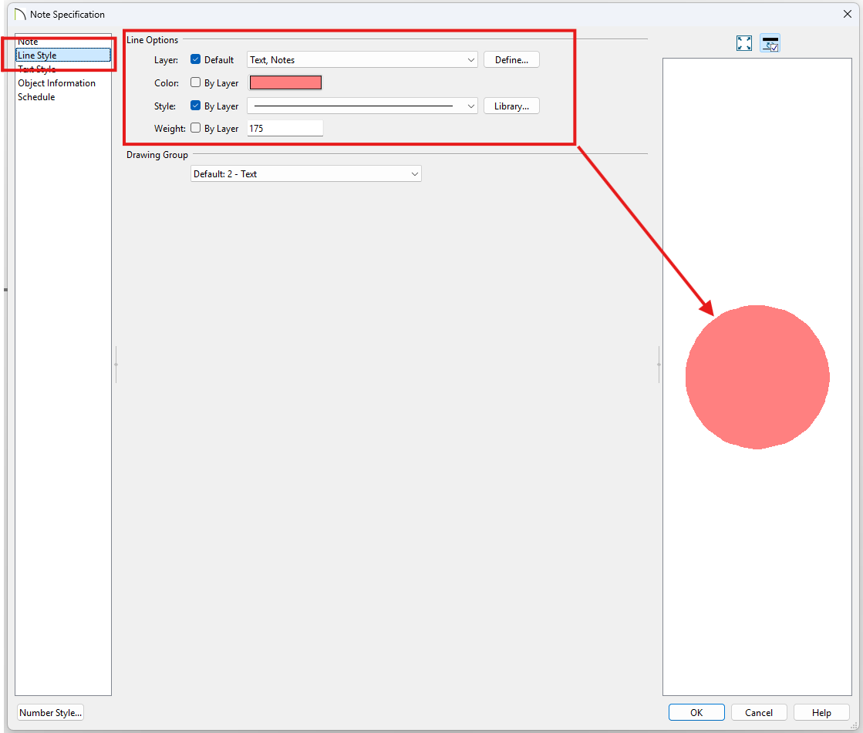This screenshot has height=733, width=863.
Task: Open the line style Library... button
Action: pos(511,106)
